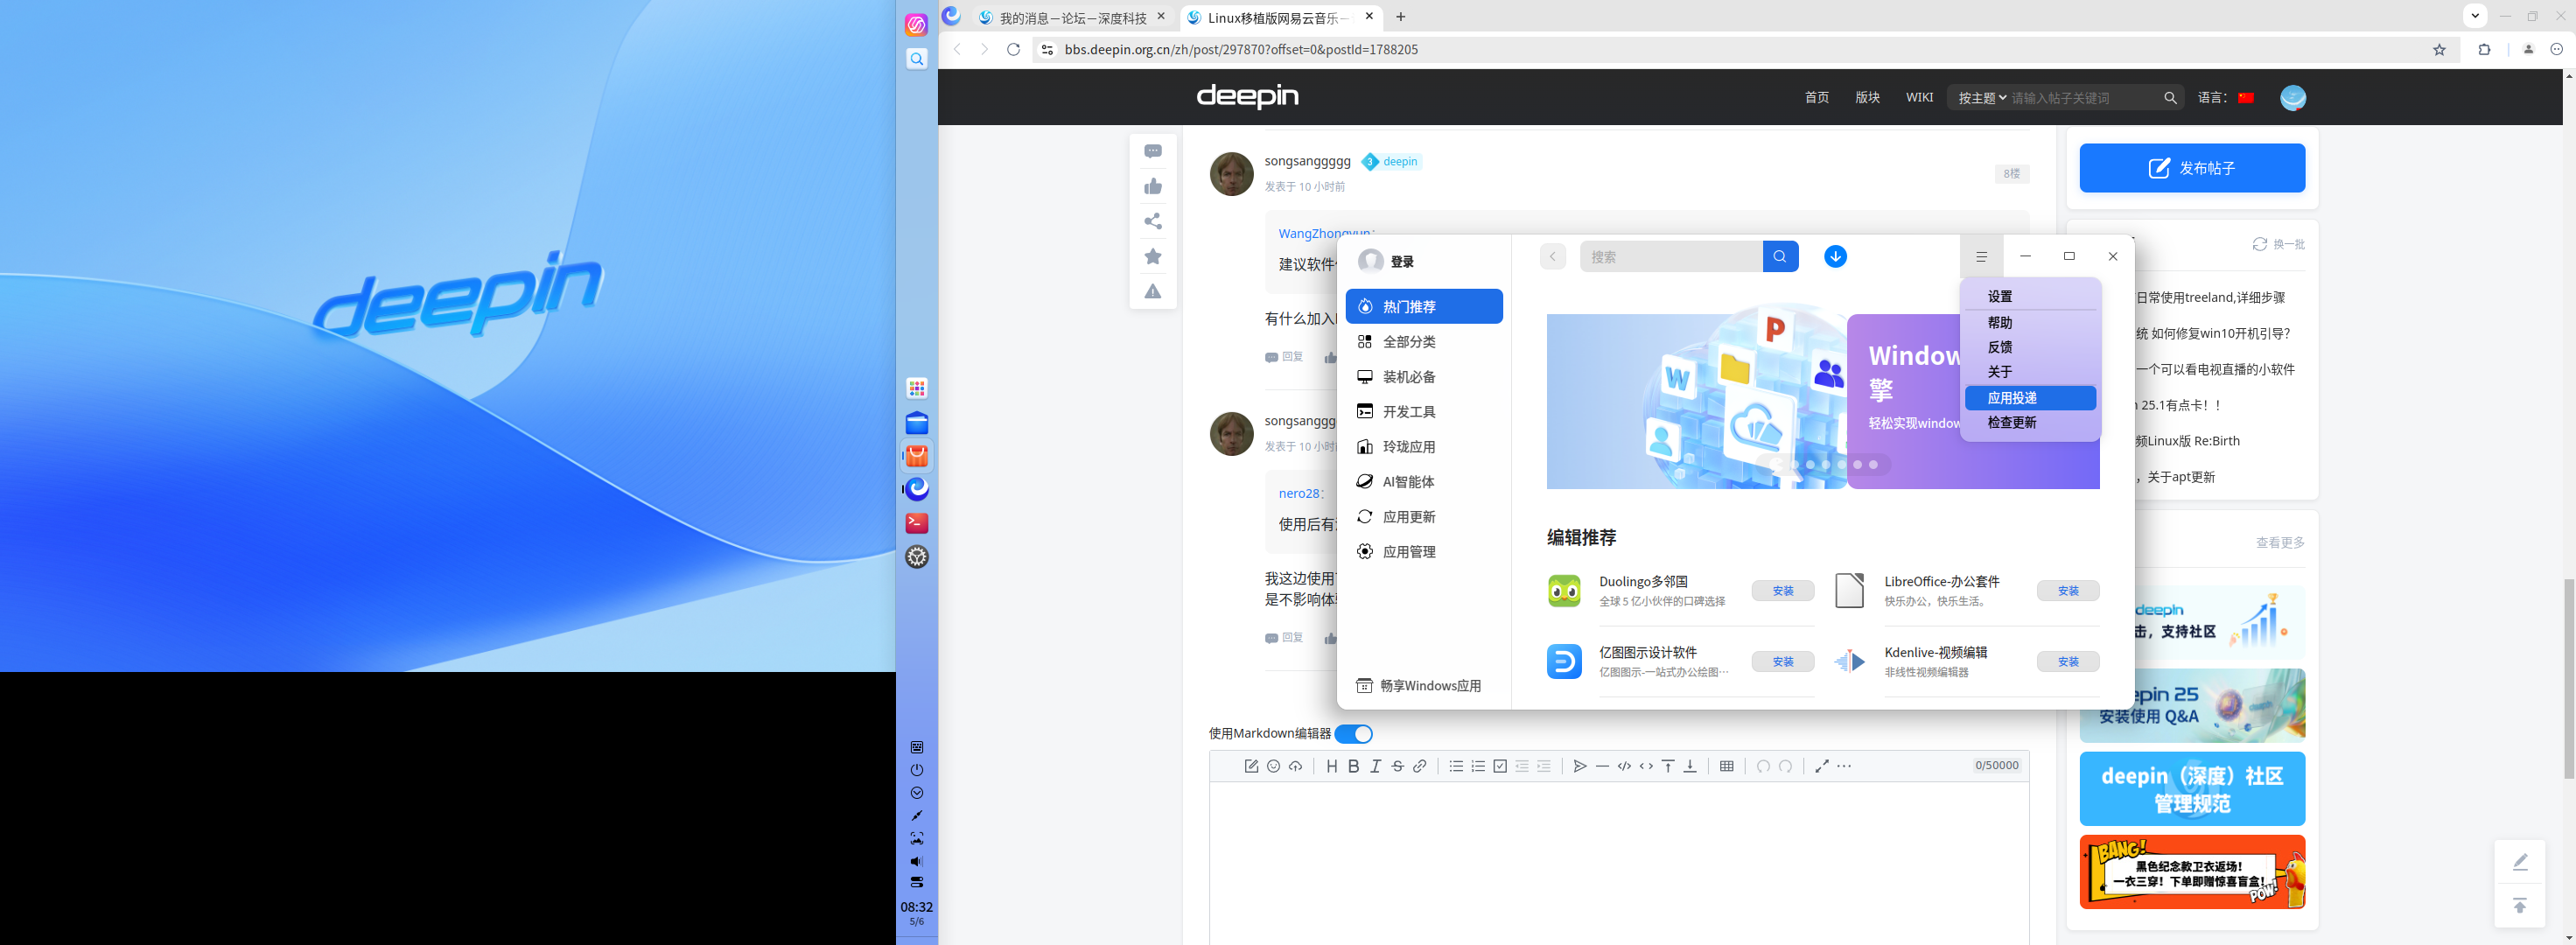
Task: Apply strikethrough in editor toolbar
Action: coord(1397,766)
